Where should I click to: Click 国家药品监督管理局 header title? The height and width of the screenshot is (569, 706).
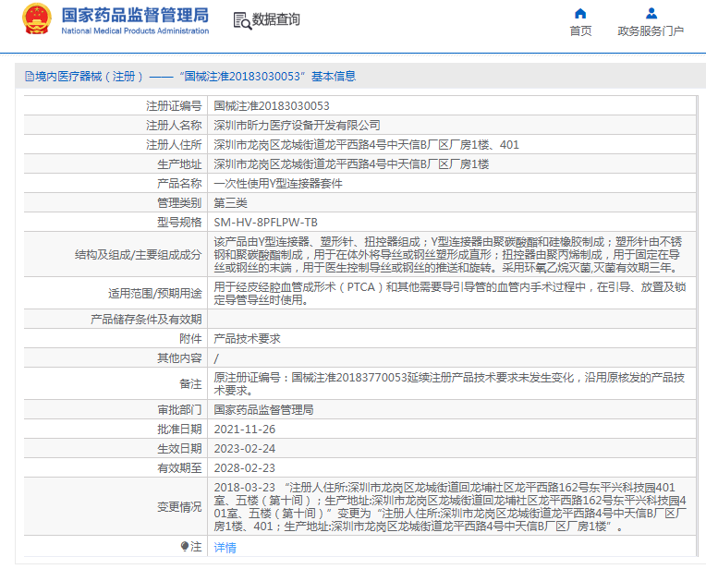[135, 16]
